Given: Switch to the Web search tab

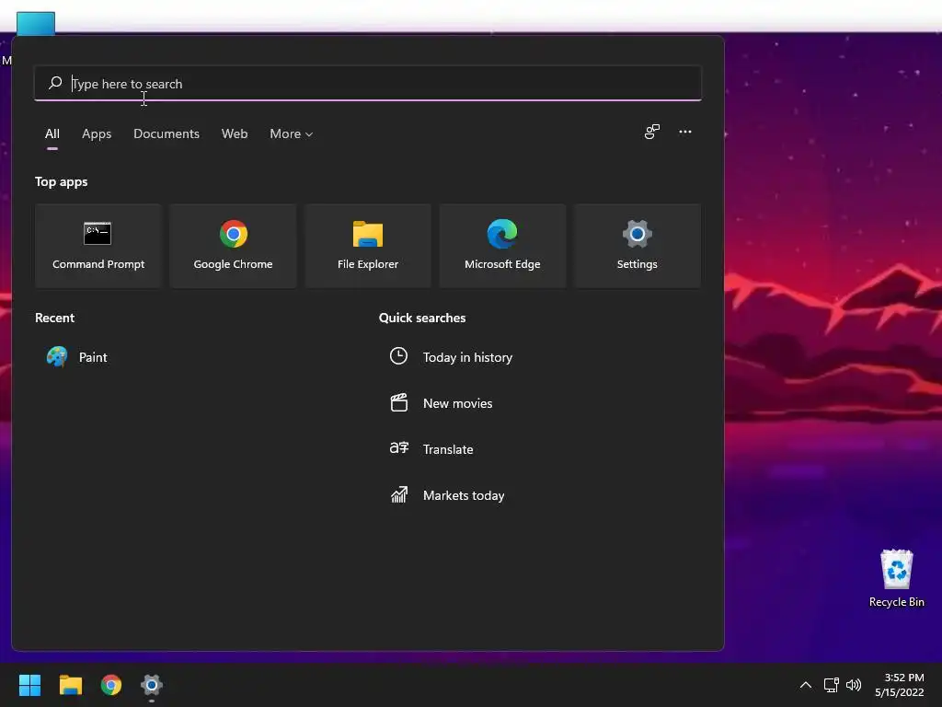Looking at the screenshot, I should (x=235, y=133).
